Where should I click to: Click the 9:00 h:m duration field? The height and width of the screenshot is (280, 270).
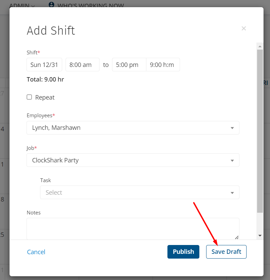pyautogui.click(x=163, y=65)
